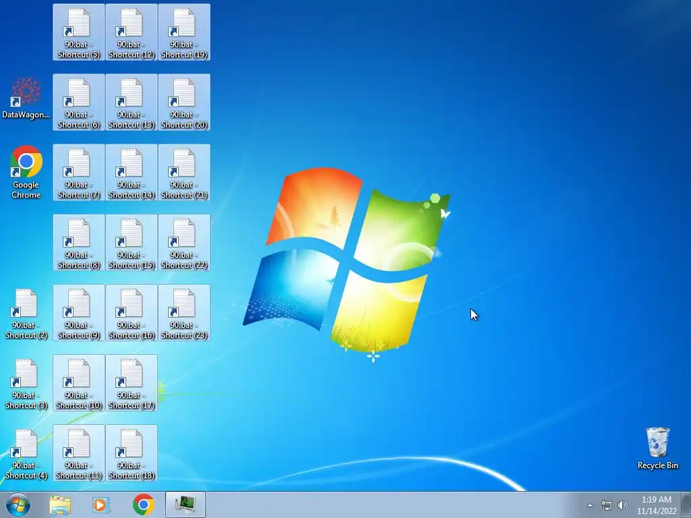Select the 90.bat - Shortcut (22) icon
691x518 pixels.
[184, 242]
